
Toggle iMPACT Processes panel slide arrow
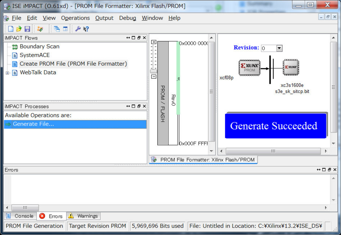coord(128,106)
